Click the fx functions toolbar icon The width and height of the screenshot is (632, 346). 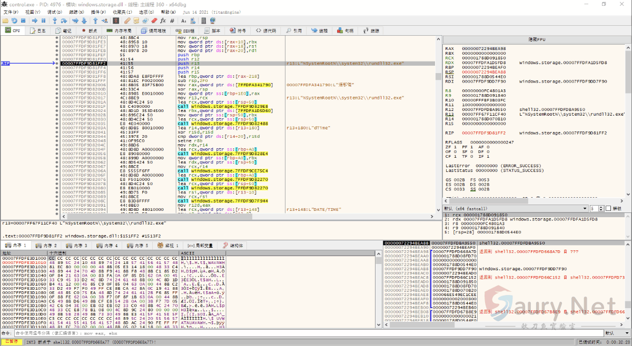(163, 21)
